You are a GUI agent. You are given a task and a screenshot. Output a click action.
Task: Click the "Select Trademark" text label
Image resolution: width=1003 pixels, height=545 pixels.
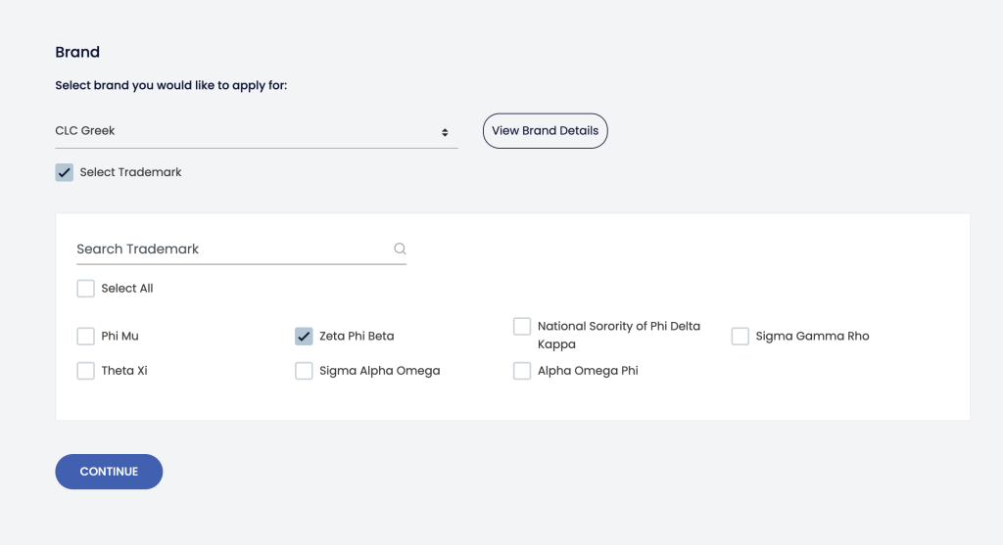(x=130, y=172)
